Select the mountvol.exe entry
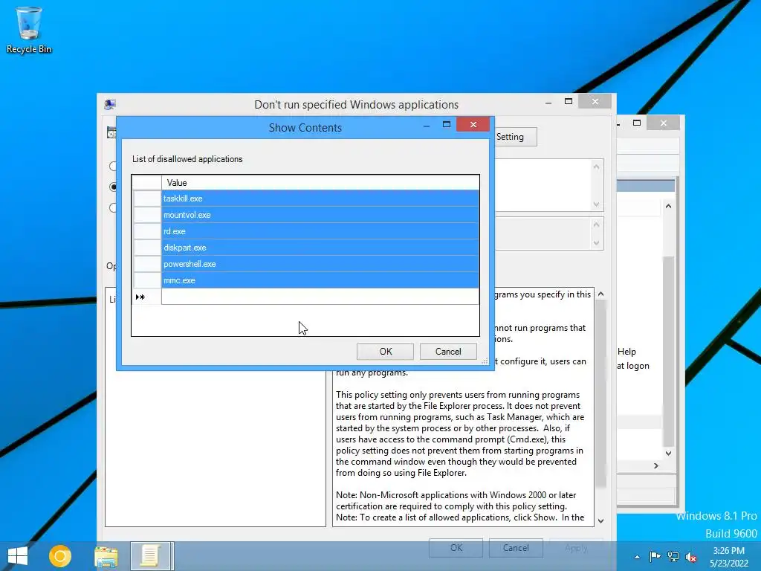Screen dimensions: 761x571 coord(320,215)
